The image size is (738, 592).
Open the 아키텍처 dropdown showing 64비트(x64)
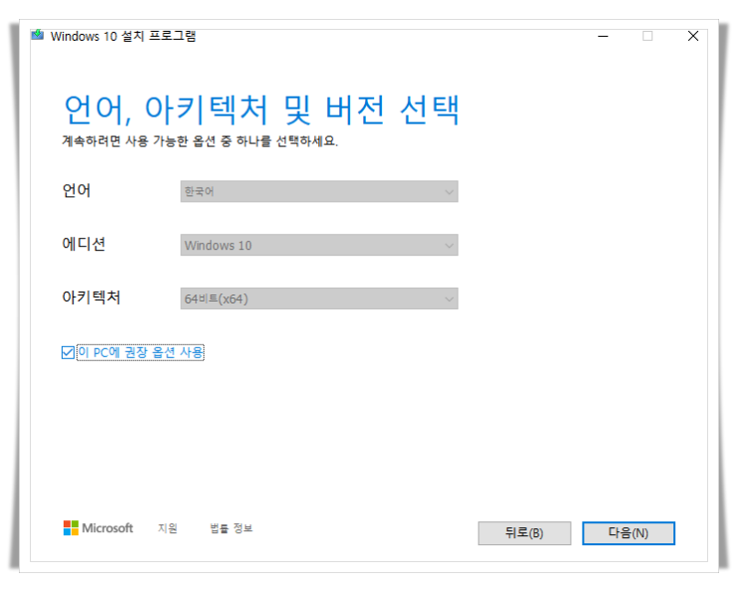(319, 298)
